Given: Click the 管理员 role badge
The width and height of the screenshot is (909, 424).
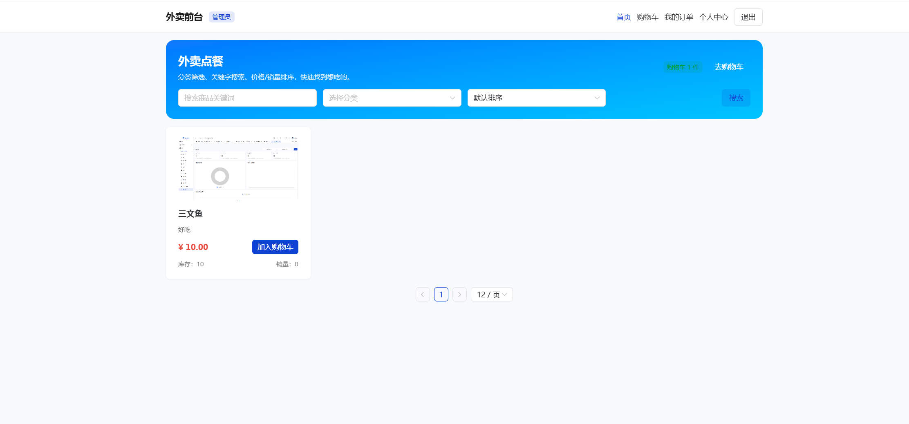Looking at the screenshot, I should (221, 17).
